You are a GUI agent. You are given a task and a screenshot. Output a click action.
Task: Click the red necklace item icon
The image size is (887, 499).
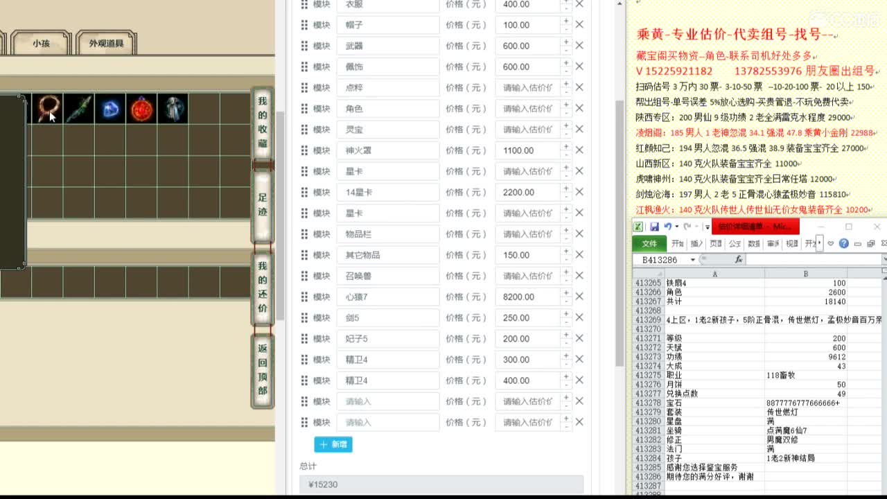coord(48,109)
